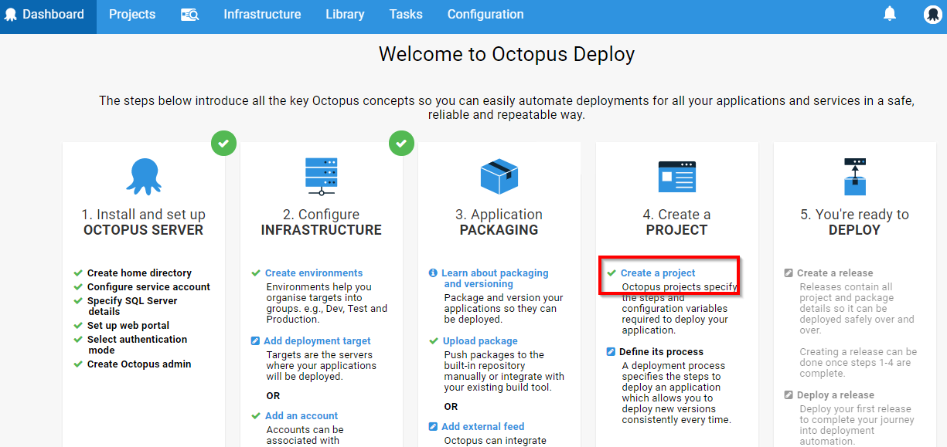Screen dimensions: 947x447
Task: Click the info icon beside Learn about packaging
Action: (434, 273)
